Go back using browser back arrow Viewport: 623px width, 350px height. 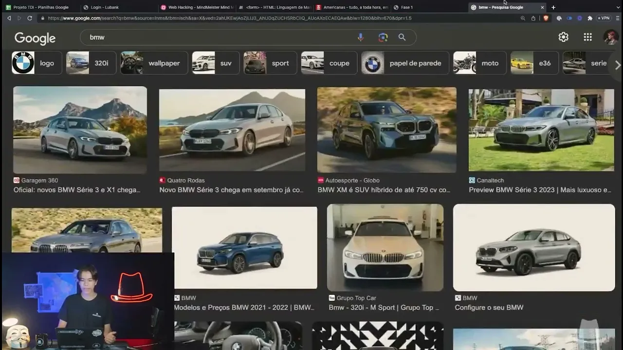pos(9,18)
